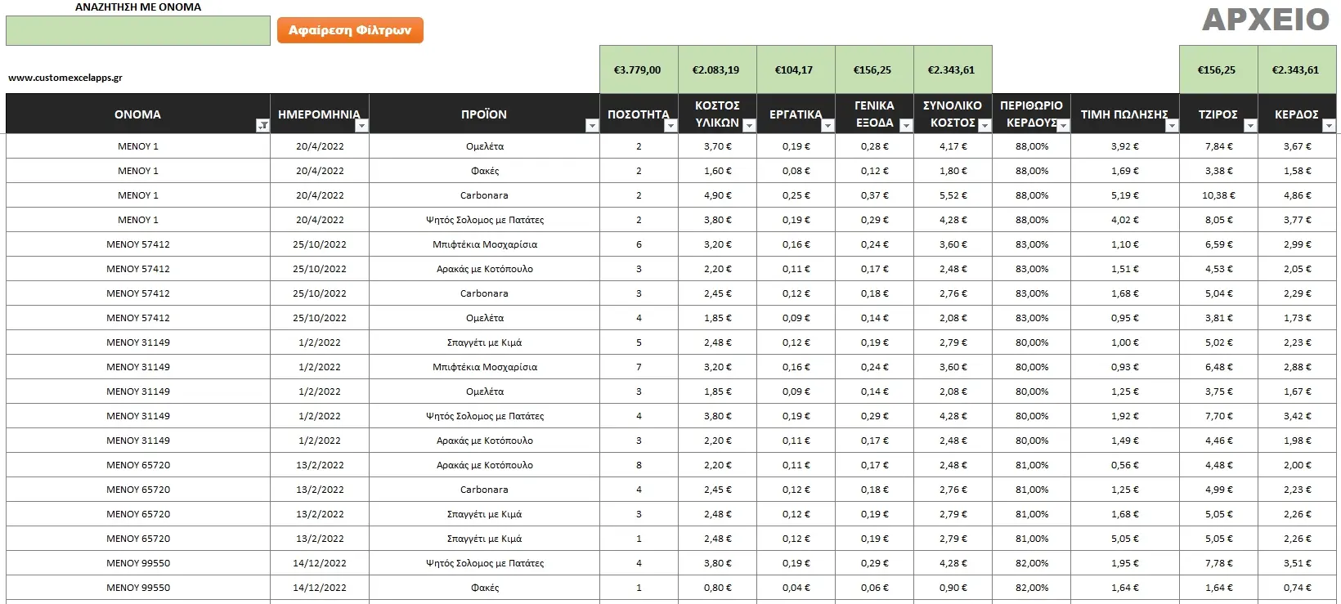Select the 4,86 € profit cell
This screenshot has width=1341, height=604.
coord(1298,195)
